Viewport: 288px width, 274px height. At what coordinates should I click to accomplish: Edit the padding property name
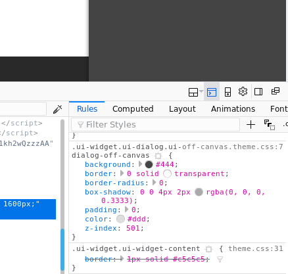(101, 210)
